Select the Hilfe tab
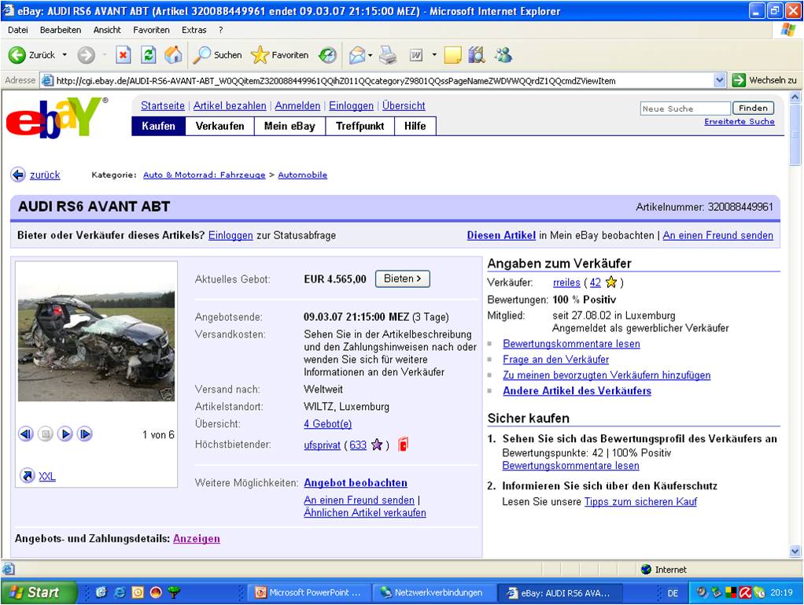 415,126
